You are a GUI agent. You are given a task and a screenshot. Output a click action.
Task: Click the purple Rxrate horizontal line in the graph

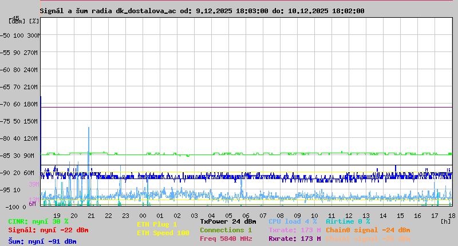[247, 108]
